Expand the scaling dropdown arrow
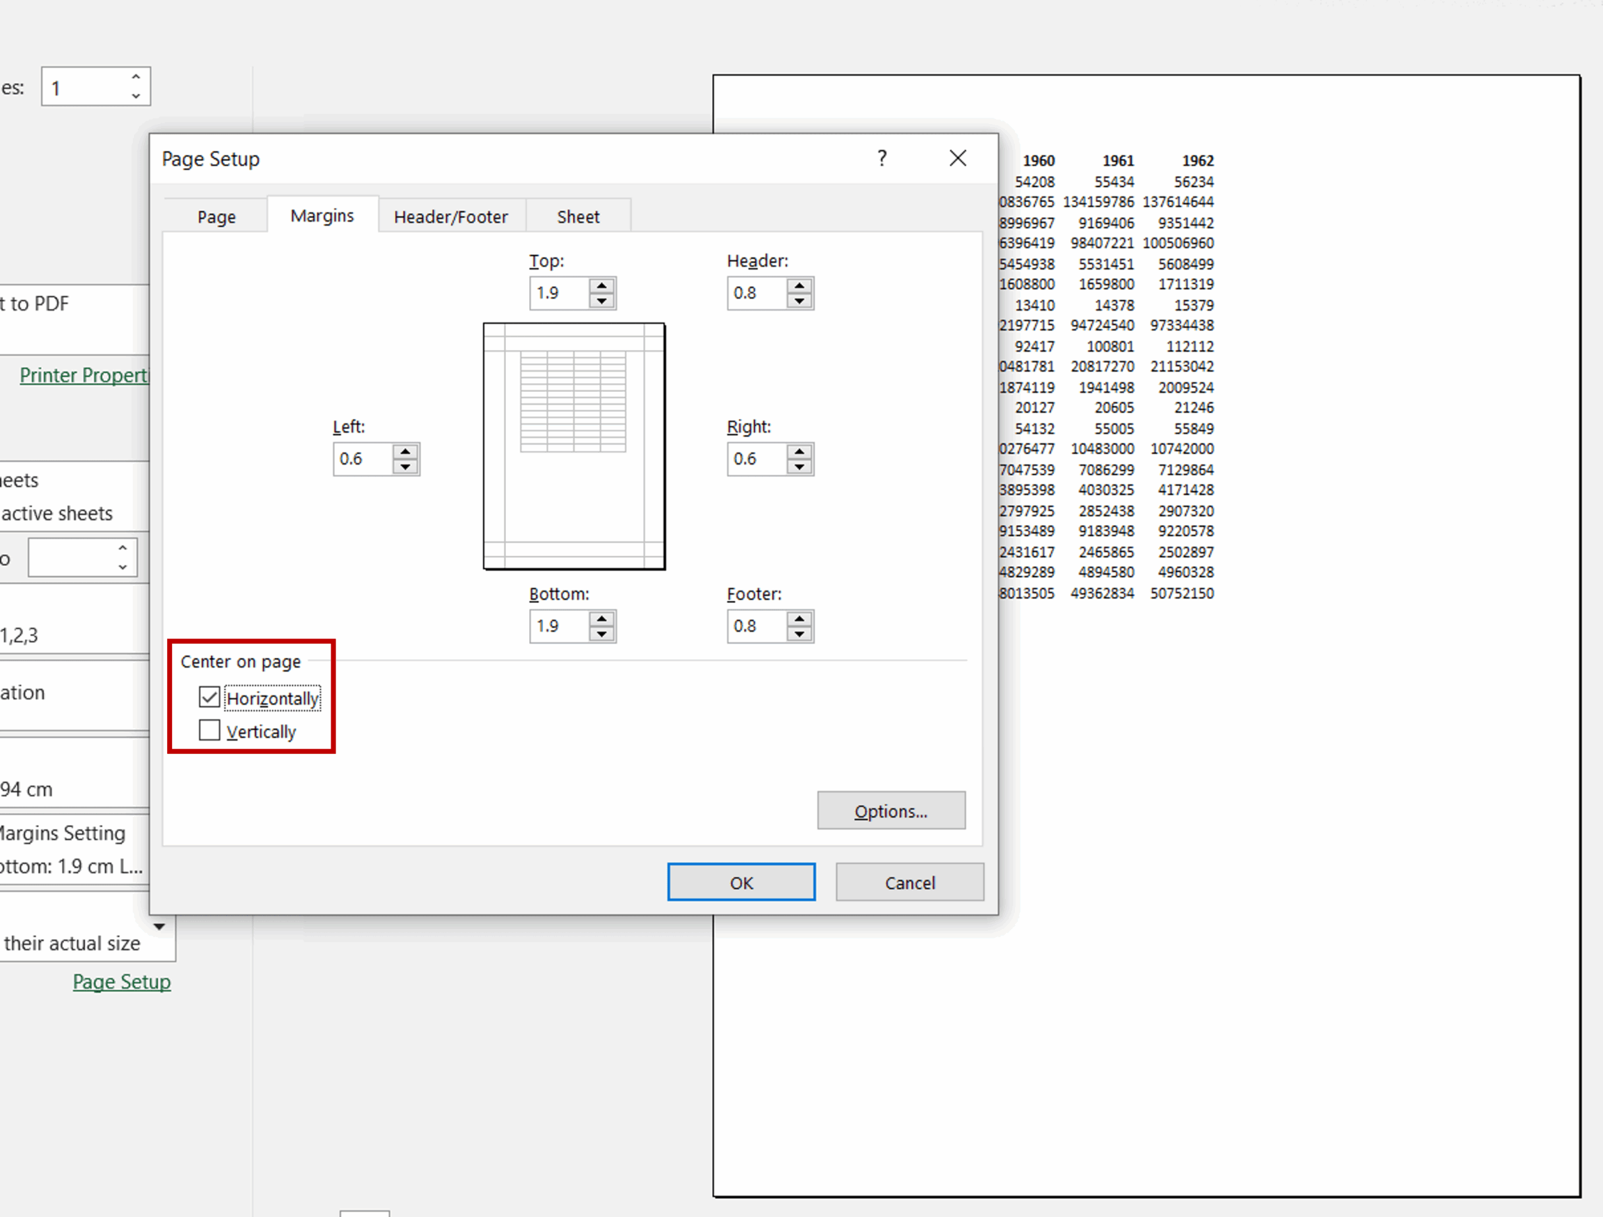 [160, 927]
